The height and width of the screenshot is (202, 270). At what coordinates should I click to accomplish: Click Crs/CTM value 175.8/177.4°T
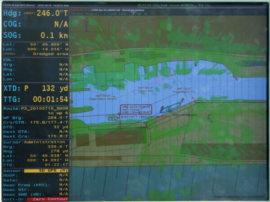49,122
